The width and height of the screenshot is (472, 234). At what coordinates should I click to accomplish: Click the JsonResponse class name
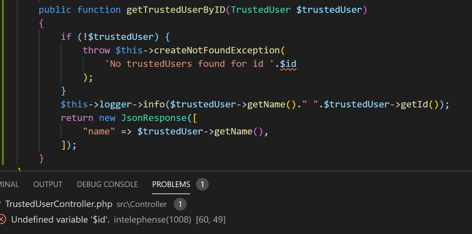tap(154, 118)
